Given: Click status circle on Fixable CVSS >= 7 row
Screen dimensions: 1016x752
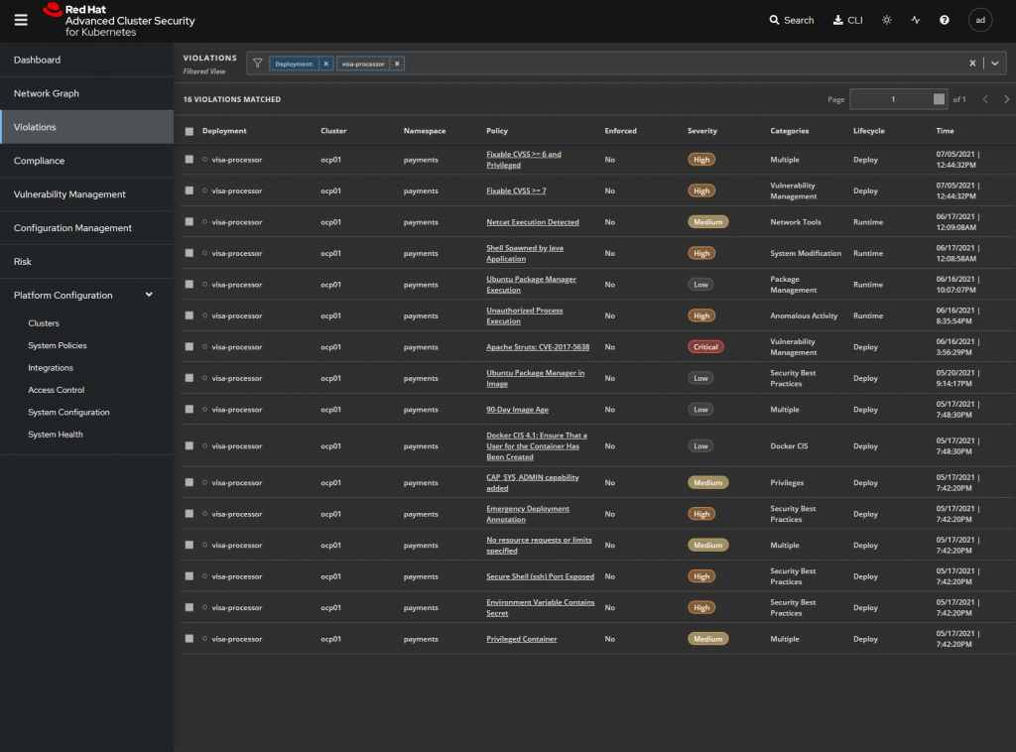Looking at the screenshot, I should click(x=204, y=190).
